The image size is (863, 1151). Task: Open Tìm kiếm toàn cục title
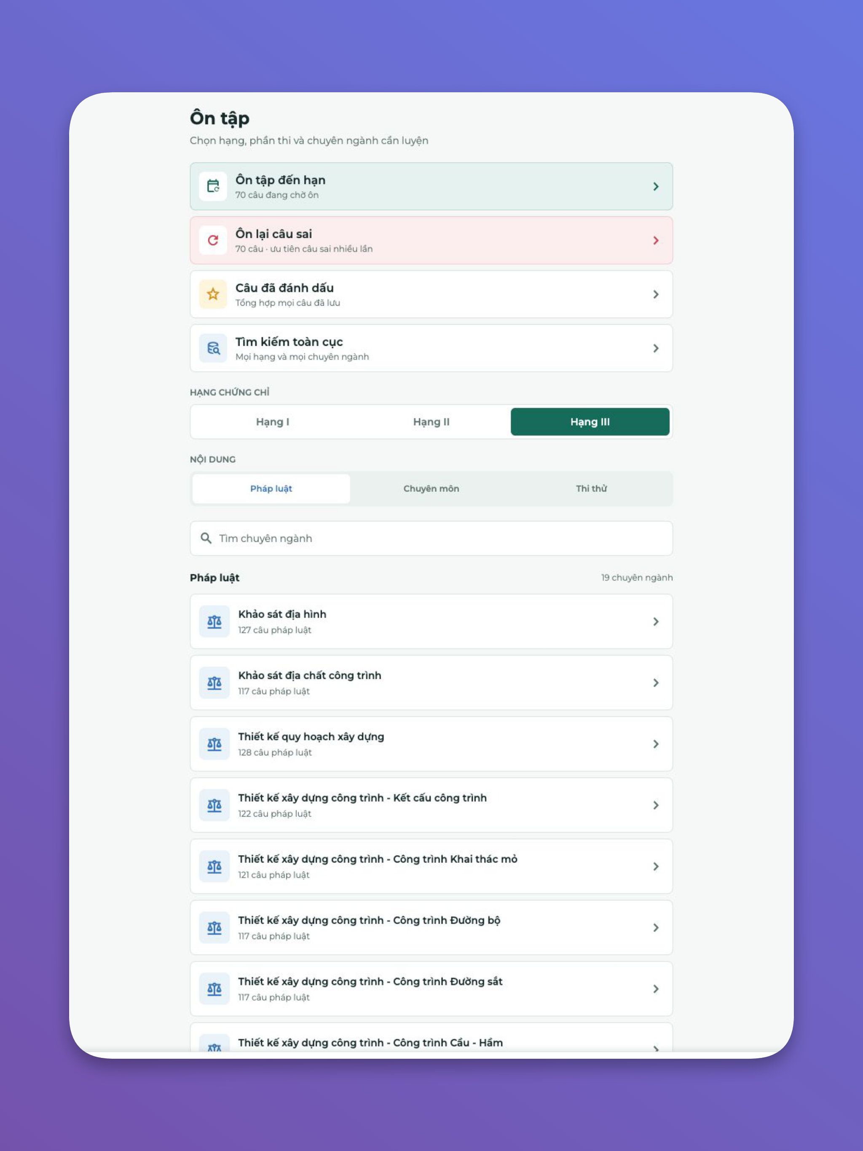(x=289, y=342)
